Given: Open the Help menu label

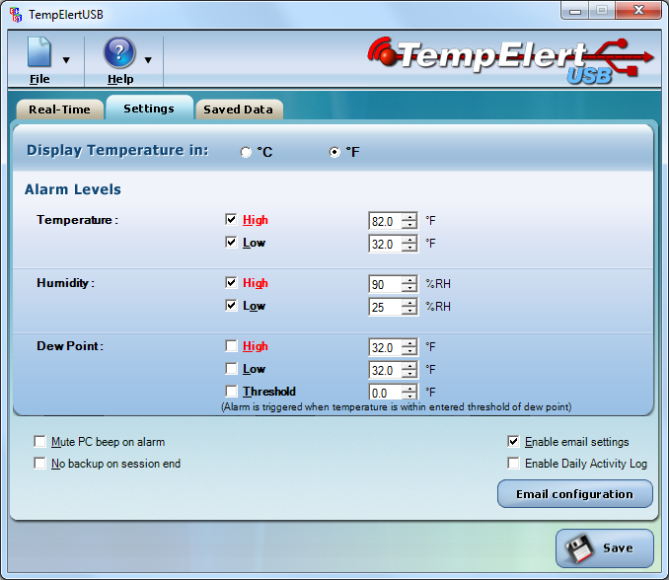Looking at the screenshot, I should [x=120, y=79].
